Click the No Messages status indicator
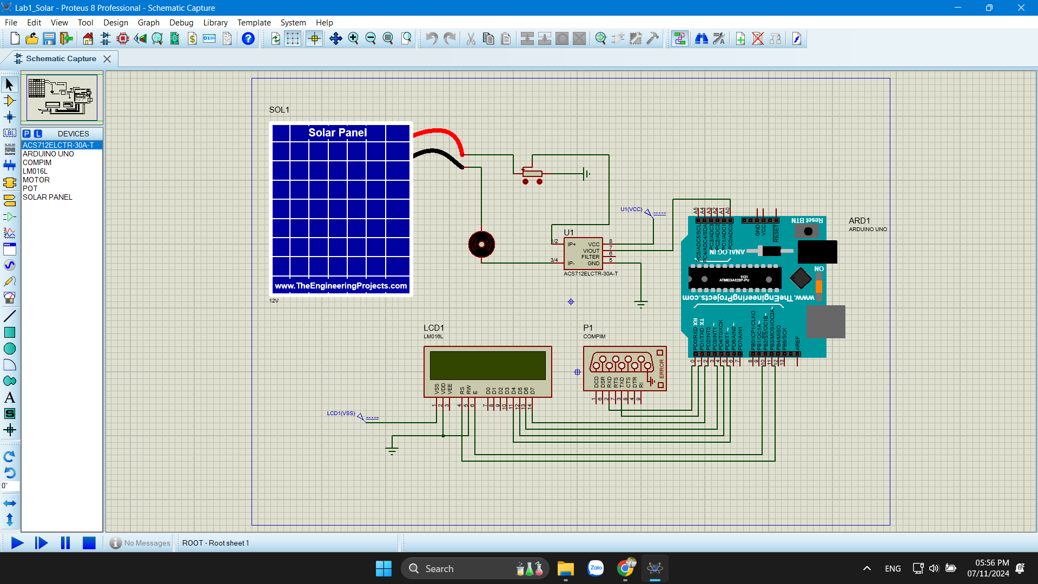 tap(140, 543)
